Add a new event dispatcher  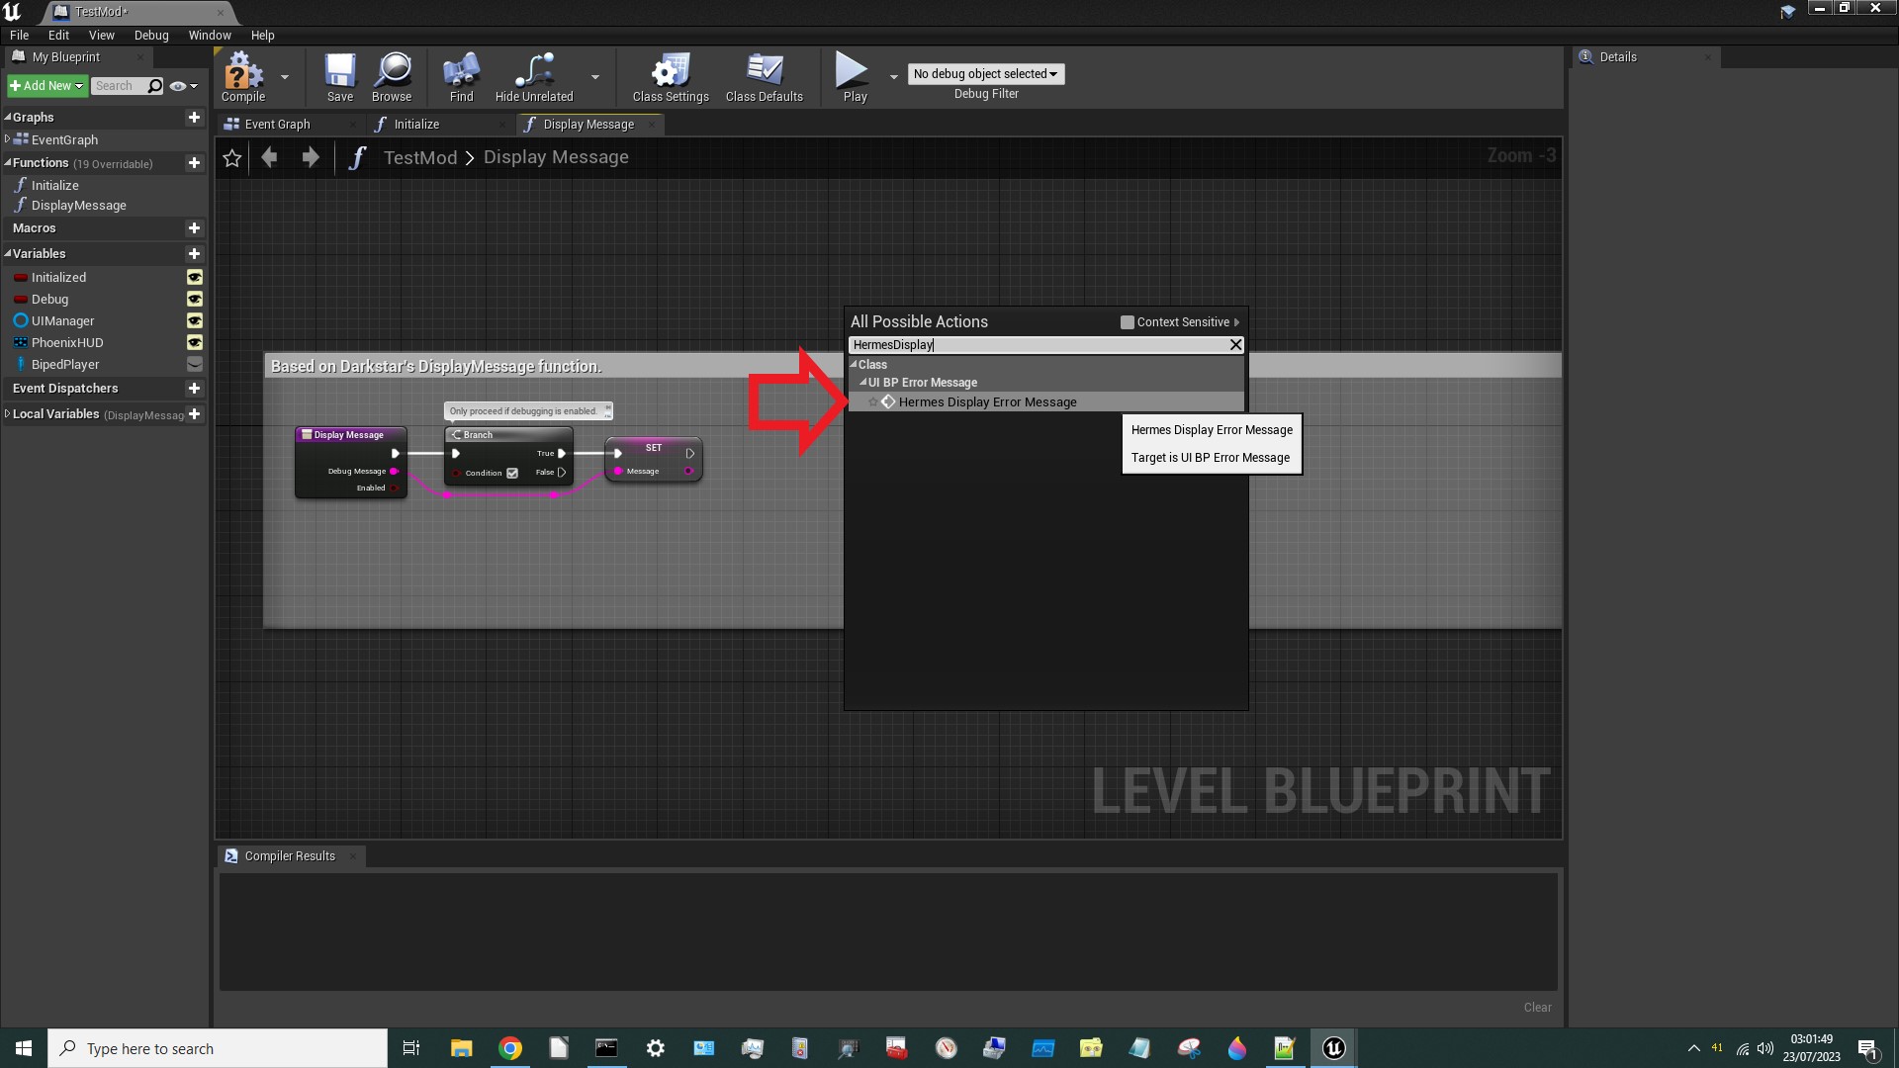[194, 389]
